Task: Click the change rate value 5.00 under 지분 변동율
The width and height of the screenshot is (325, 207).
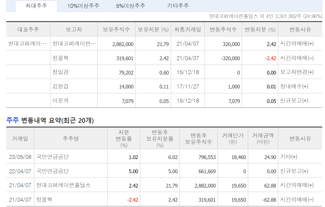Action: click(x=133, y=171)
